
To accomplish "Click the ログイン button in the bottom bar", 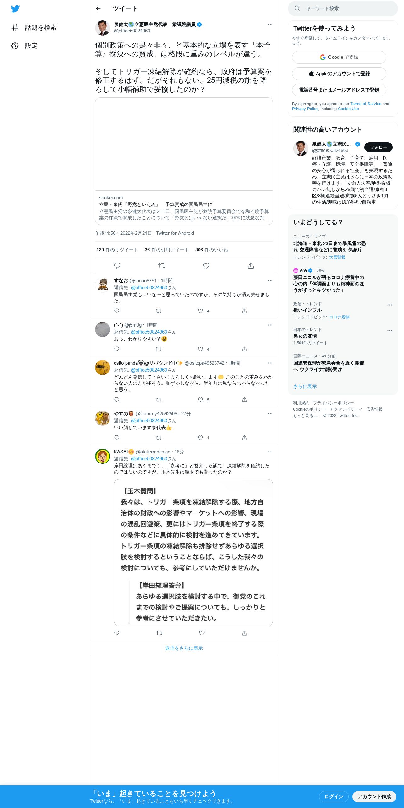I will coord(334,796).
